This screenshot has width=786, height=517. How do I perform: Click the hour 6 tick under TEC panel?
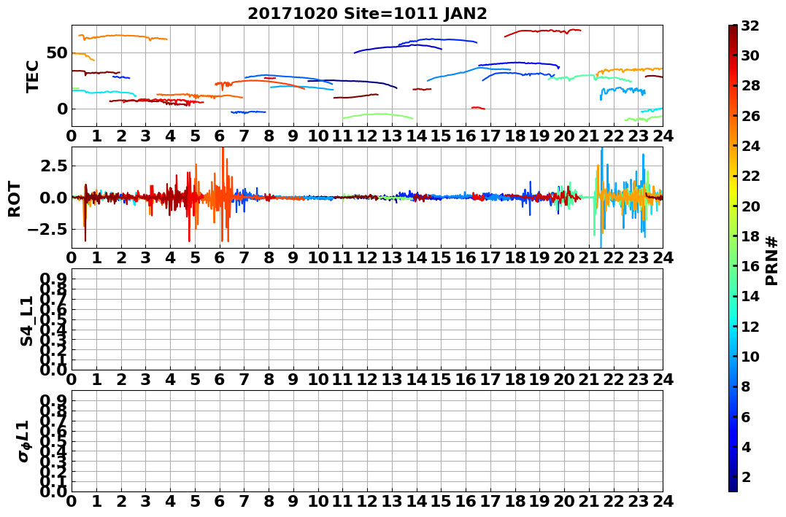[219, 136]
